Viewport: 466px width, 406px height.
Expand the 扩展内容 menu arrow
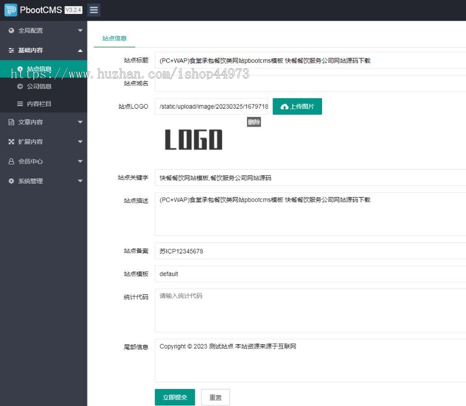point(80,142)
